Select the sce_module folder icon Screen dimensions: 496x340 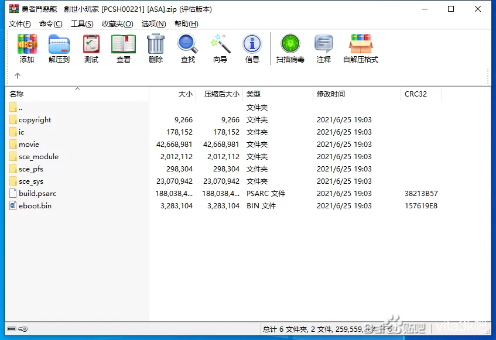click(13, 156)
